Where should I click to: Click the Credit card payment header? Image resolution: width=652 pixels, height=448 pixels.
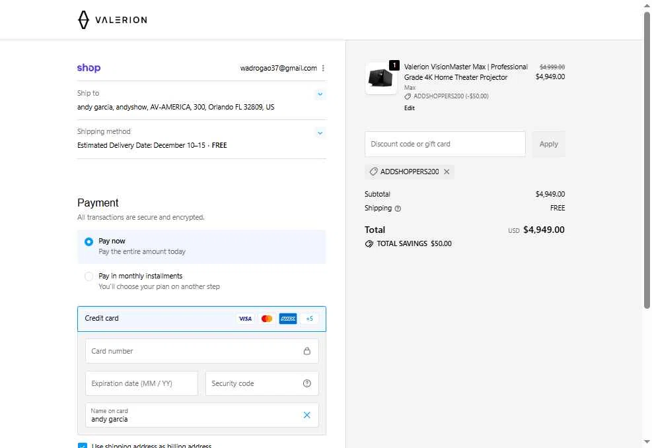tap(201, 319)
